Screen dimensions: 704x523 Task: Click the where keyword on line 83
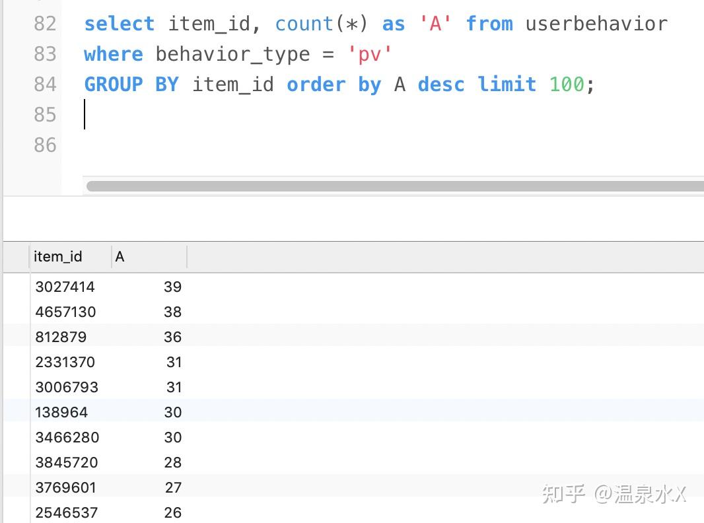[113, 54]
